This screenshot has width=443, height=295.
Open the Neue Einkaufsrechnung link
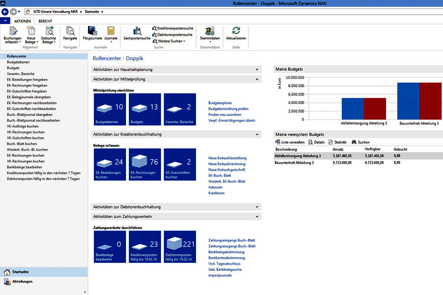click(x=227, y=164)
